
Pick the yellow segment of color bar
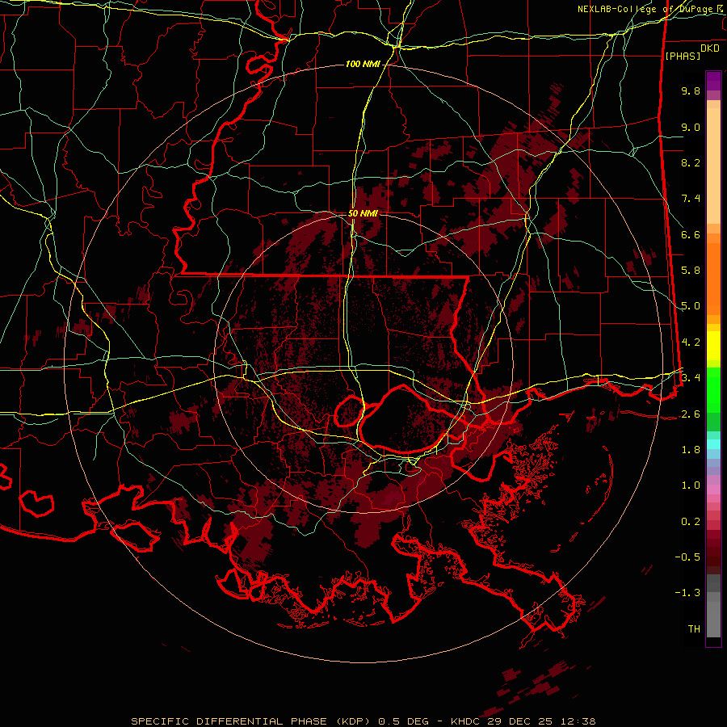713,346
